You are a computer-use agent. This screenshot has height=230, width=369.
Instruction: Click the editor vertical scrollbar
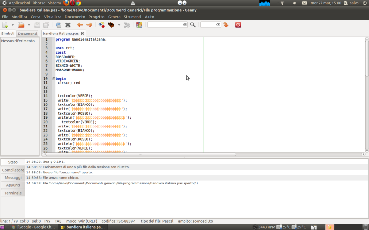(367, 58)
